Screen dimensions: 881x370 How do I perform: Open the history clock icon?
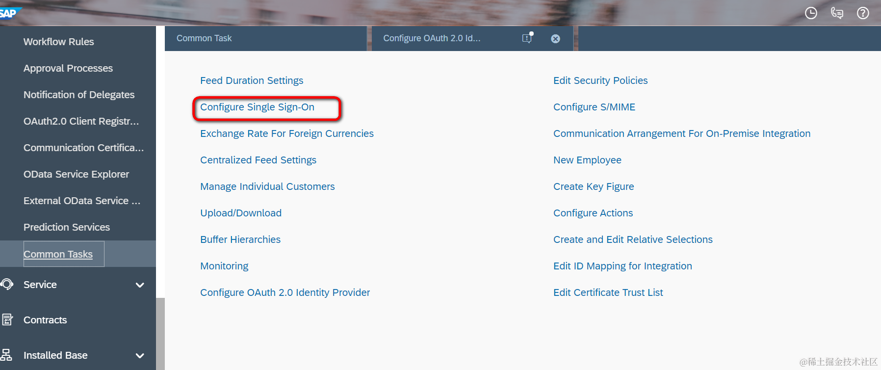click(811, 13)
